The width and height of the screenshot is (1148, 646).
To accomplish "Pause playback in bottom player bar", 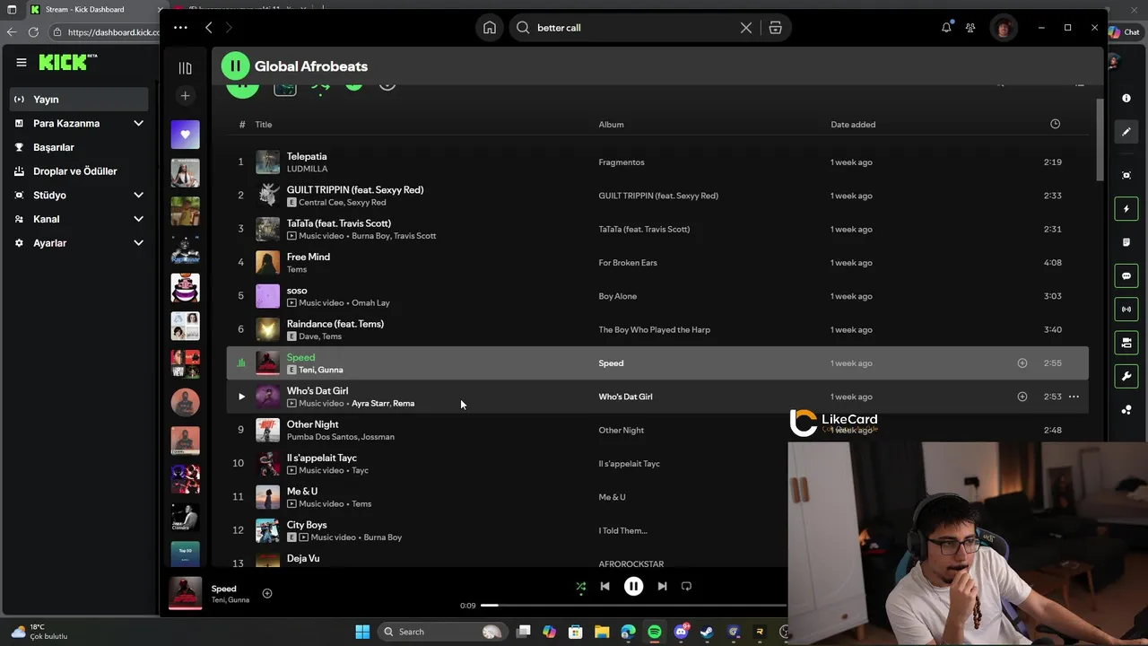I will coord(633,587).
